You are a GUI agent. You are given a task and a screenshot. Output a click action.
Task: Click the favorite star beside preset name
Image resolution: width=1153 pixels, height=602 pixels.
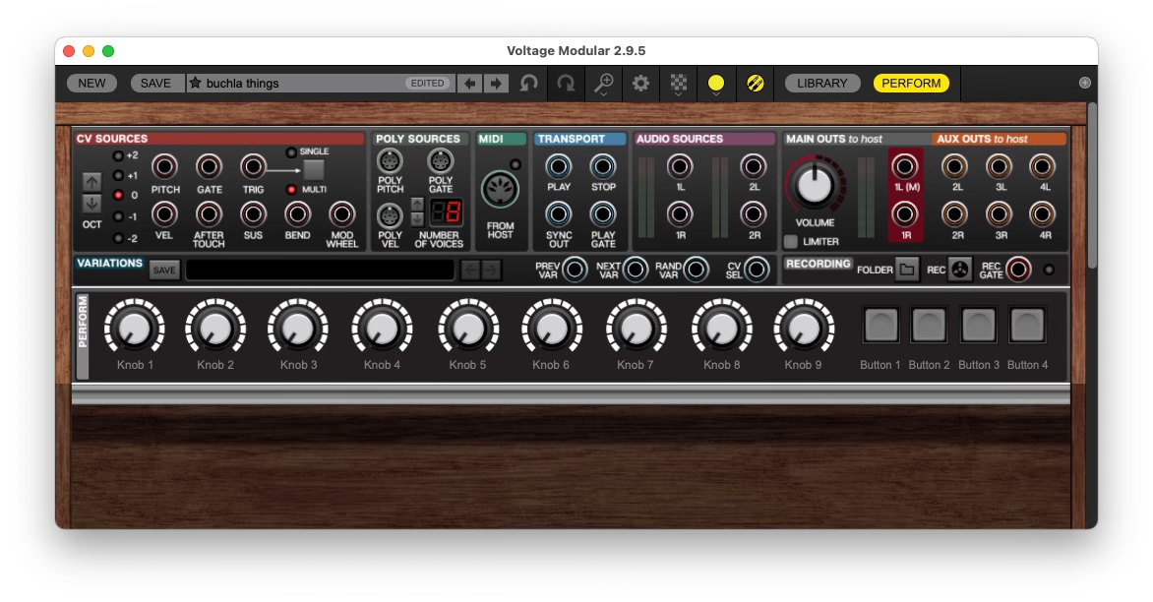click(195, 83)
